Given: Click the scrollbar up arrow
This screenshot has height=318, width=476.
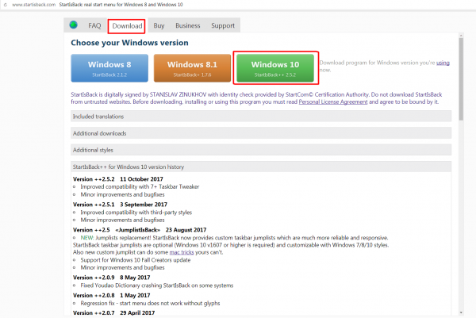Looking at the screenshot, I should point(461,36).
